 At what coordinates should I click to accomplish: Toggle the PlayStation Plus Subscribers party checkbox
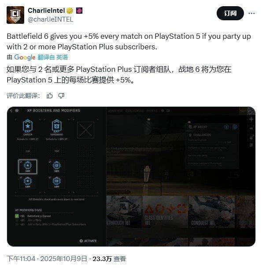pyautogui.click(x=17, y=224)
